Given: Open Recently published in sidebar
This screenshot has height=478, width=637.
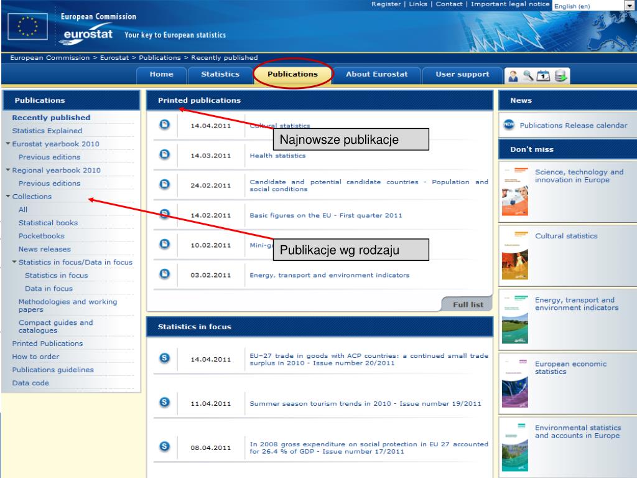Looking at the screenshot, I should [x=51, y=118].
